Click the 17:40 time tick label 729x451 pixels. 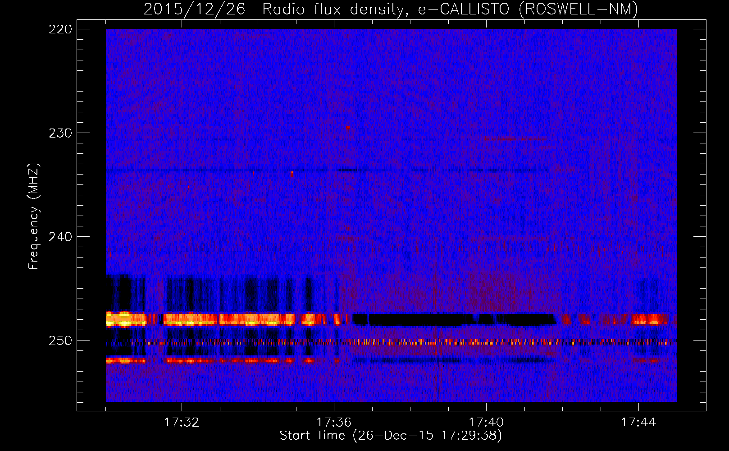[x=486, y=422]
